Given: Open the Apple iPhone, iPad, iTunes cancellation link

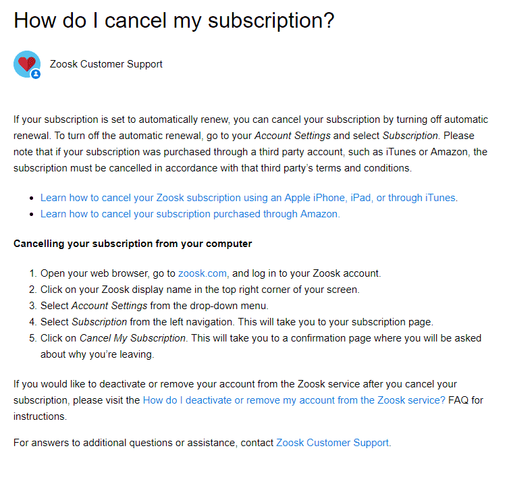Looking at the screenshot, I should [248, 198].
